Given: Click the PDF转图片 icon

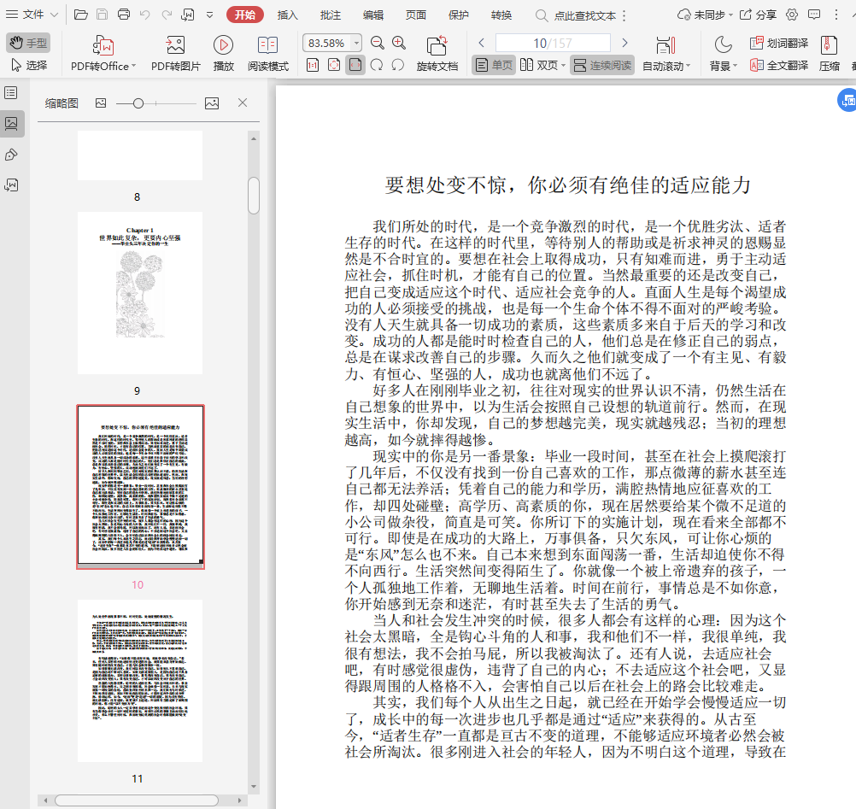Looking at the screenshot, I should click(175, 45).
